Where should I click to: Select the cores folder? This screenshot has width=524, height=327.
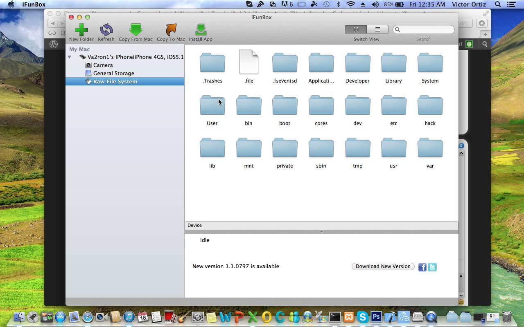pyautogui.click(x=321, y=105)
